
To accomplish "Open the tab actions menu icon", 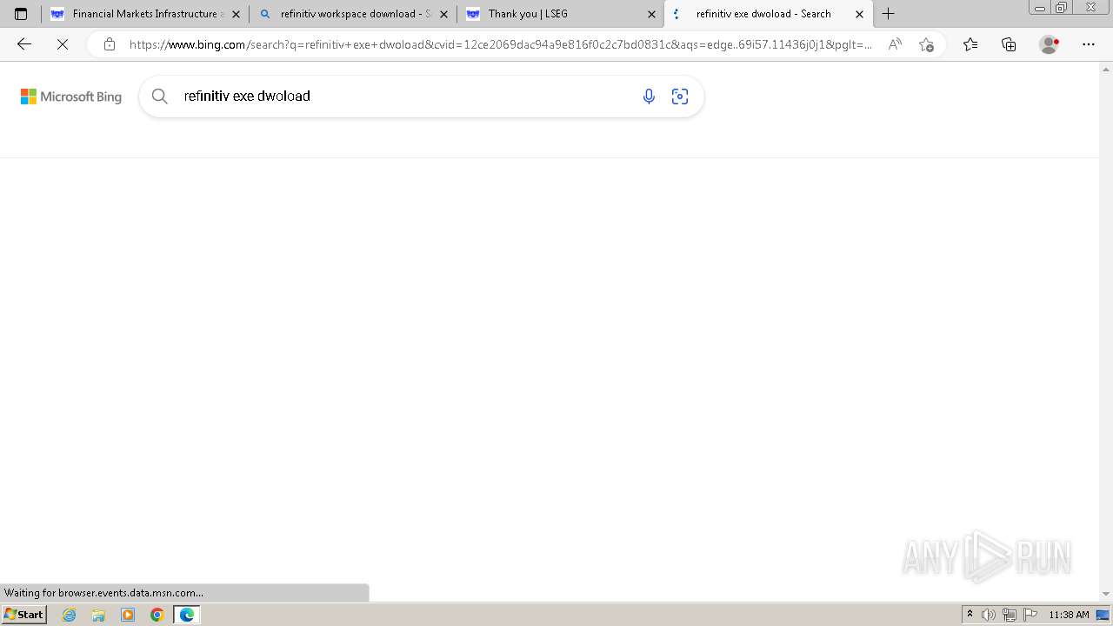I will [21, 14].
